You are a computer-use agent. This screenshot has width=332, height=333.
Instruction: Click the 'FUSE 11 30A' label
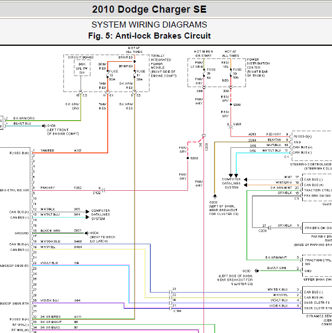pos(141,76)
